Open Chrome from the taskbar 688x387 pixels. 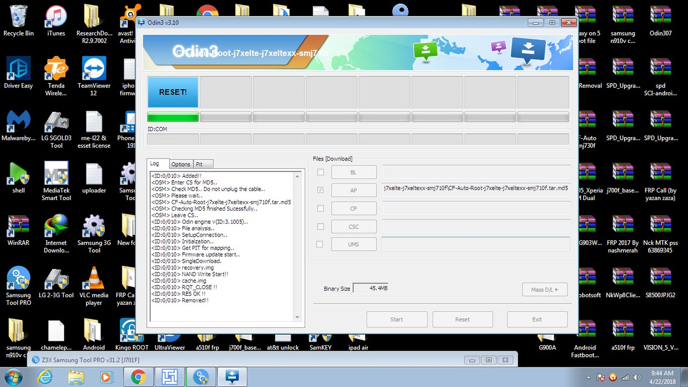pos(138,377)
